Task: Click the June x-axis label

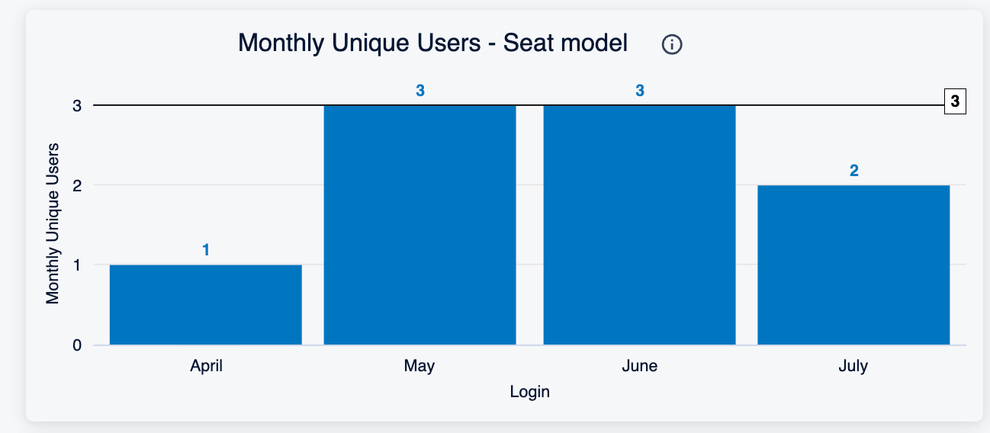Action: tap(639, 366)
